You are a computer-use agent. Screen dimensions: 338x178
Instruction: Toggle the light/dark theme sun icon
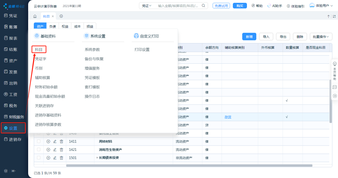click(6, 171)
